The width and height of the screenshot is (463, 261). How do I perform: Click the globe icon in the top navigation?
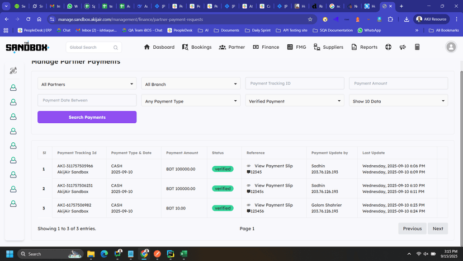click(388, 48)
